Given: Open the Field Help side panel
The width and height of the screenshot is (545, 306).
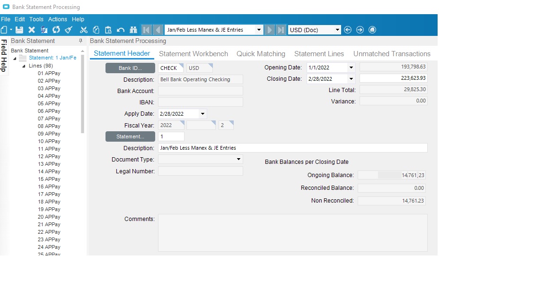Looking at the screenshot, I should [4, 56].
